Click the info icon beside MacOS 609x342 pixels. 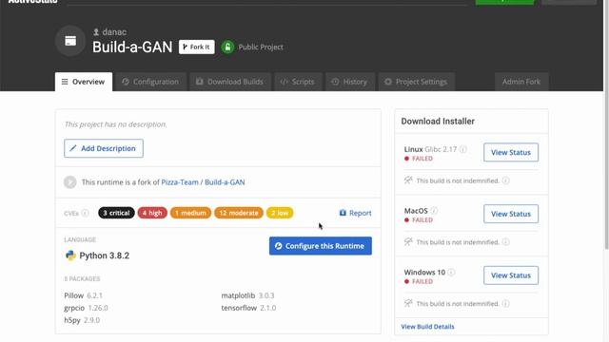434,211
